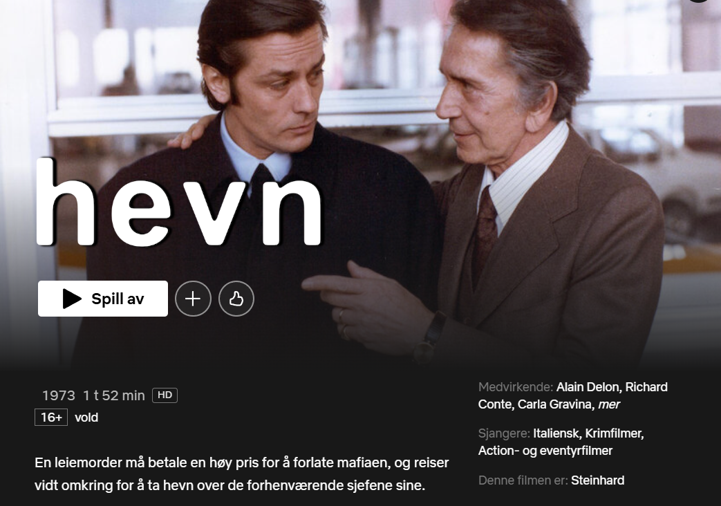The width and height of the screenshot is (721, 506).
Task: Select the Action- og eventyrfilmer genre
Action: pyautogui.click(x=545, y=450)
